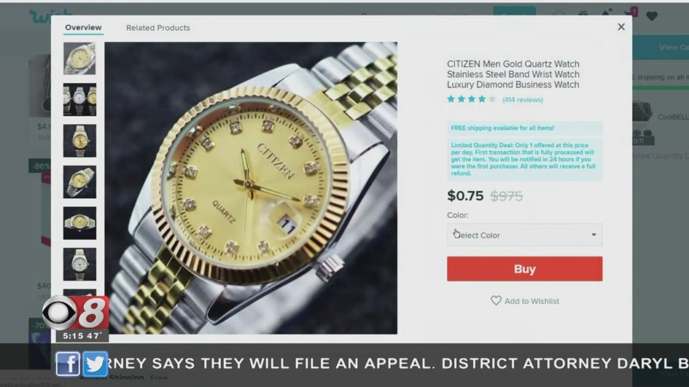The height and width of the screenshot is (387, 689).
Task: Select the Overview tab
Action: [83, 28]
